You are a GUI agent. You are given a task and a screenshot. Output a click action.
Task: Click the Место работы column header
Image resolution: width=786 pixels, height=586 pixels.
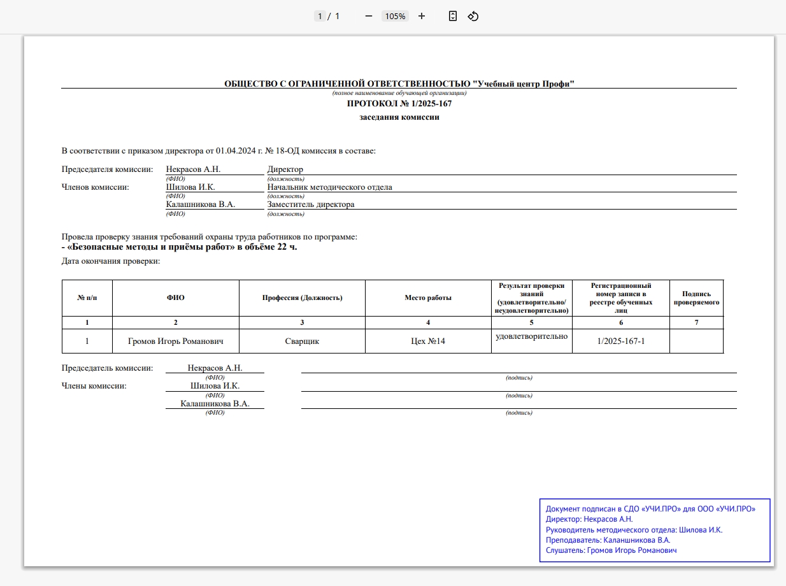point(428,298)
